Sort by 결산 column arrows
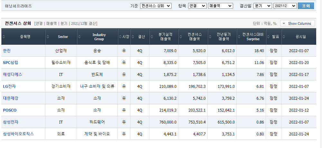The image size is (322, 148). [x=133, y=37]
